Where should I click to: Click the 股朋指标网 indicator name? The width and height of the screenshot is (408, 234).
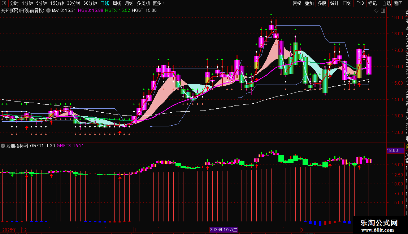coord(17,146)
